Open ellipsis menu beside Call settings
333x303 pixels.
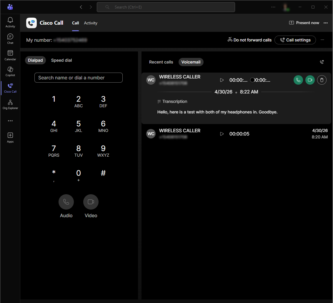pos(322,40)
